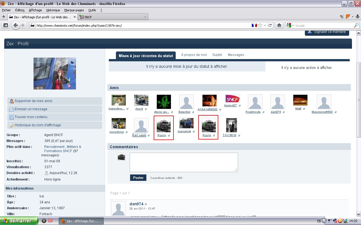Open a new tab with plus button
The height and width of the screenshot is (225, 361).
[x=4, y=17]
